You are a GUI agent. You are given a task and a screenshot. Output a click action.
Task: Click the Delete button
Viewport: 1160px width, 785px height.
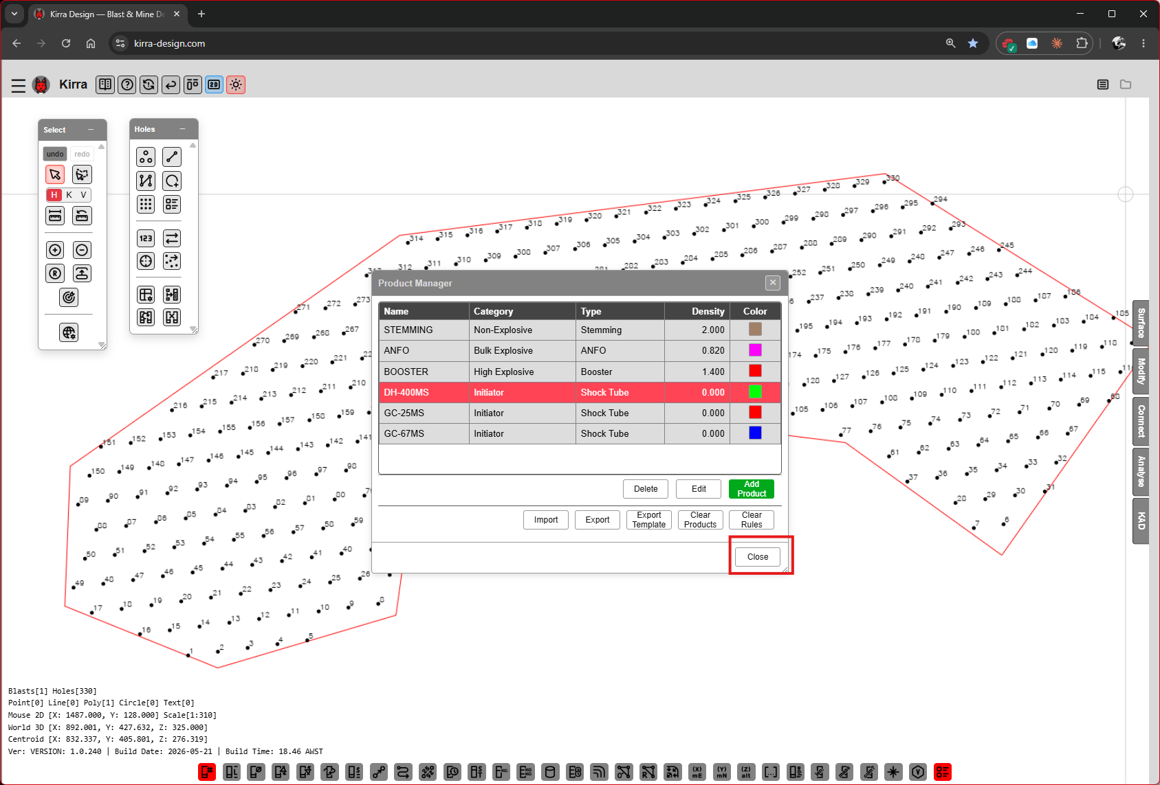tap(646, 489)
